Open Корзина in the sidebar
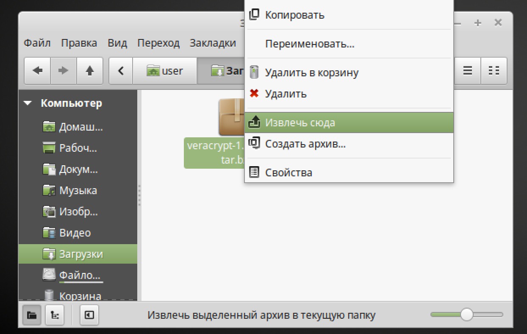527x334 pixels. coord(78,295)
